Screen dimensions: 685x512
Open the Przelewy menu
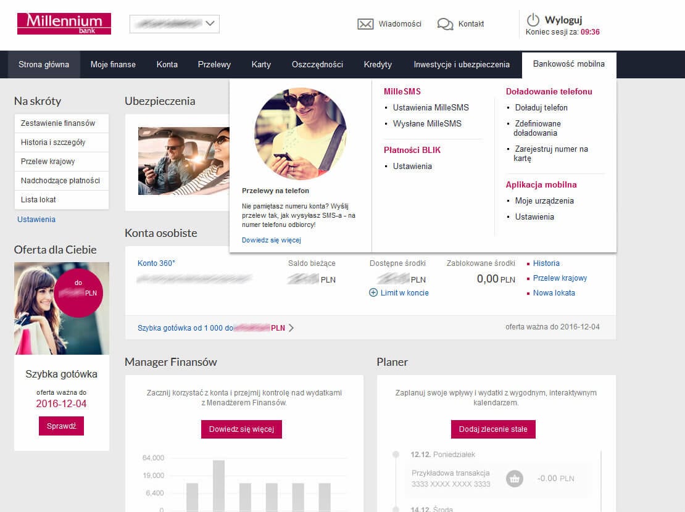tap(214, 64)
